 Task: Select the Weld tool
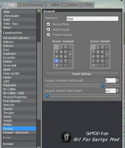(19, 20)
